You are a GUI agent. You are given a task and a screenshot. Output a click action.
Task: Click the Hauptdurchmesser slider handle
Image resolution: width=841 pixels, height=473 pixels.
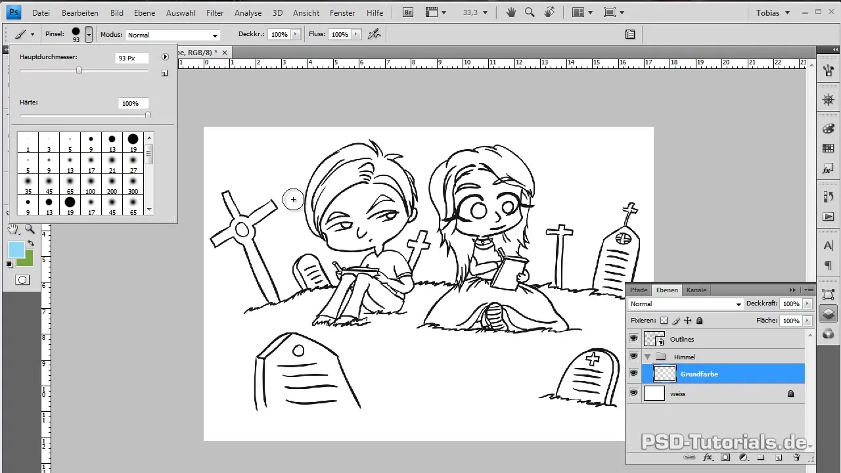[79, 70]
